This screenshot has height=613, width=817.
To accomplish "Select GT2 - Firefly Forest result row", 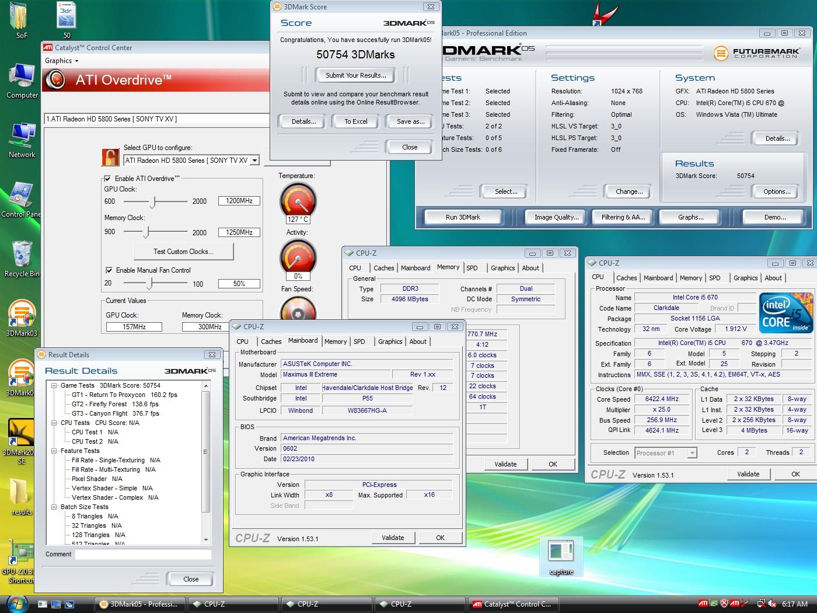I will (x=115, y=404).
